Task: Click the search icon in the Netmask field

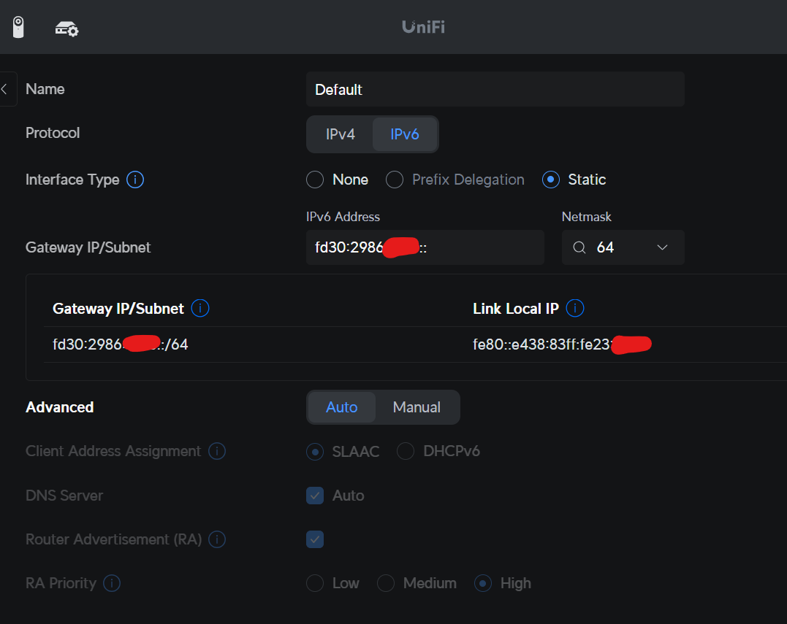Action: pyautogui.click(x=579, y=247)
